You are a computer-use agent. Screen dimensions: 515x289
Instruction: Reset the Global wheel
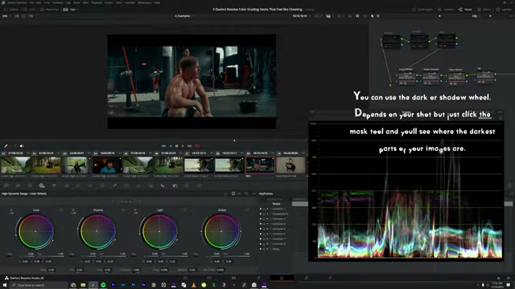click(x=247, y=210)
